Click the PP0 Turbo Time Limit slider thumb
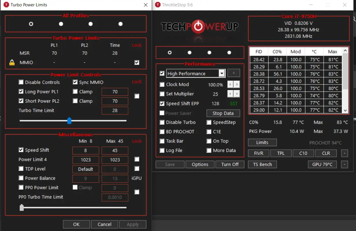This screenshot has width=356, height=231. click(22, 207)
